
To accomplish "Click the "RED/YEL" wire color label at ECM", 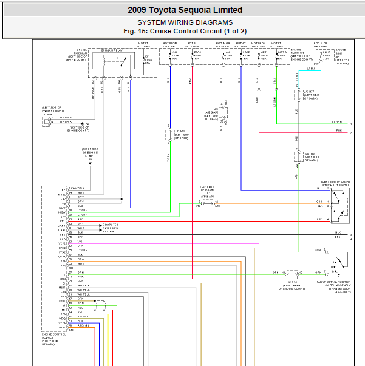I will point(83,325).
